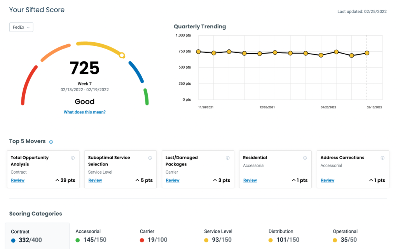Select the Carrier scoring category
Image resolution: width=398 pixels, height=249 pixels.
[152, 235]
